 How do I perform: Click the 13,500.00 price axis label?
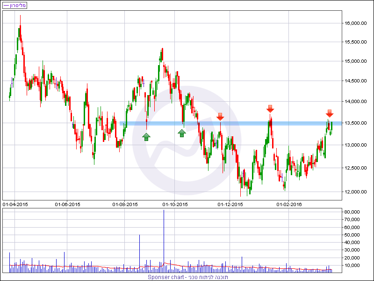pos(355,123)
